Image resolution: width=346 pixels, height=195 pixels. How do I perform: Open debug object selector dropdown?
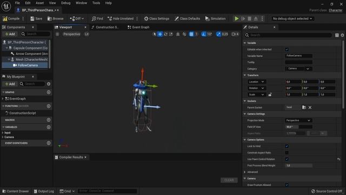pyautogui.click(x=292, y=19)
